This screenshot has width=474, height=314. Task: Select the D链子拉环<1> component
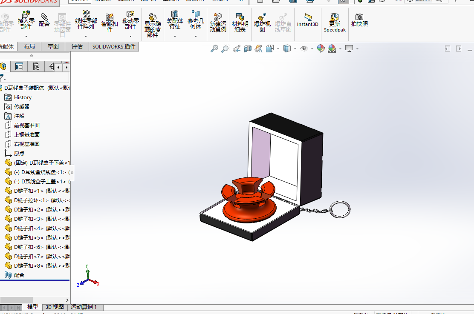pyautogui.click(x=37, y=200)
